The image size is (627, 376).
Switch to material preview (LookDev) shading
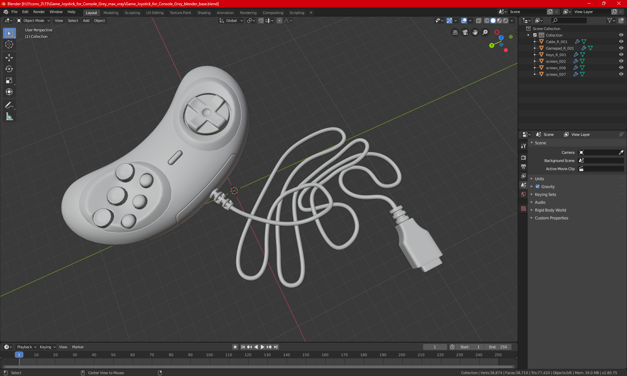click(x=499, y=21)
